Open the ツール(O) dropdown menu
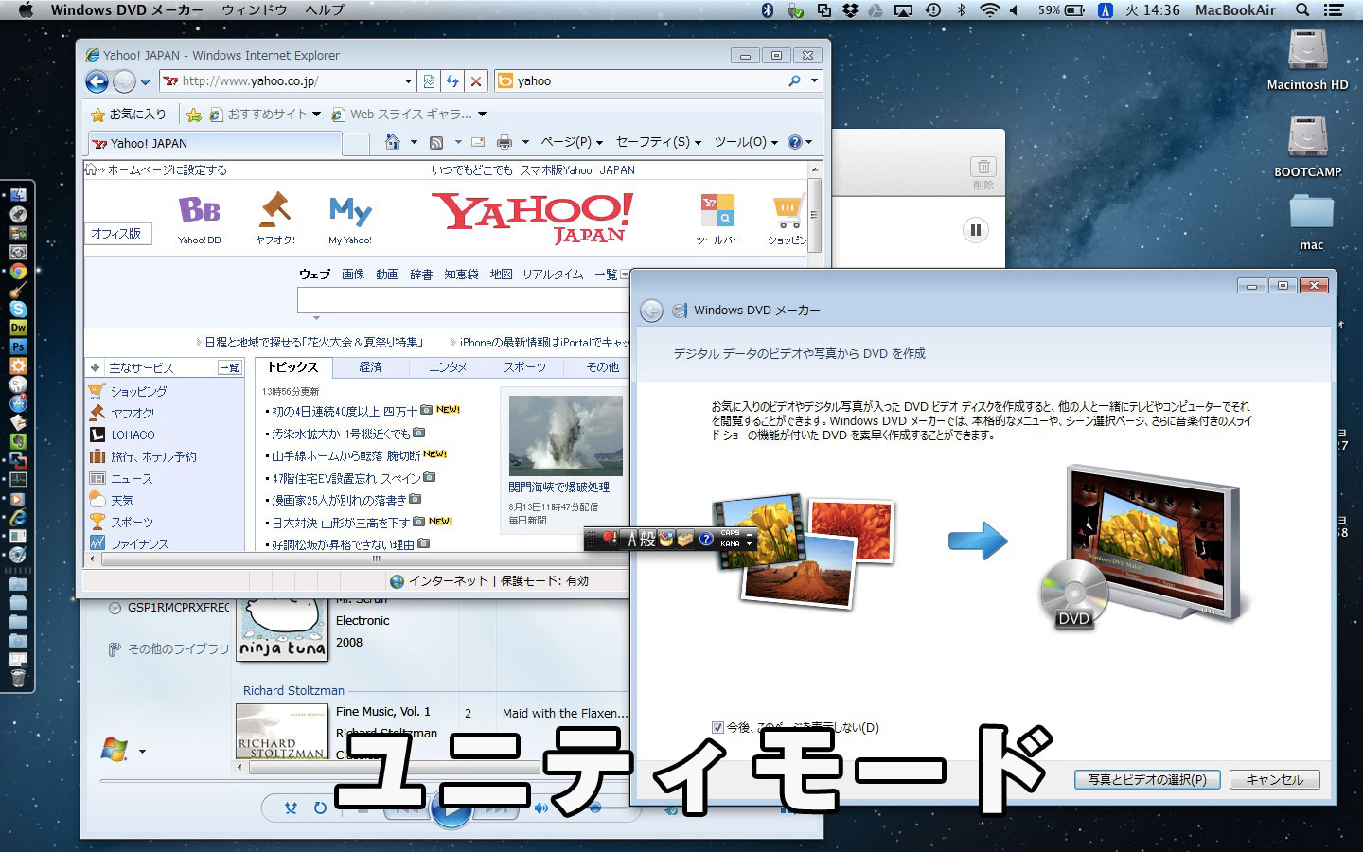This screenshot has width=1363, height=852. pos(746,142)
